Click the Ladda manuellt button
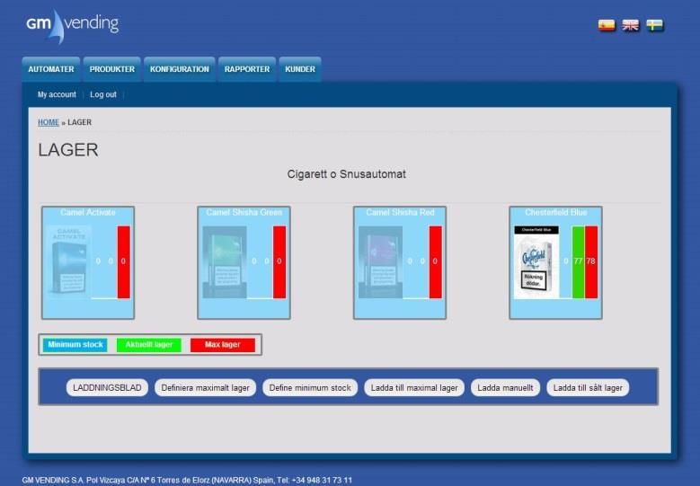Image resolution: width=700 pixels, height=486 pixels. pyautogui.click(x=505, y=388)
